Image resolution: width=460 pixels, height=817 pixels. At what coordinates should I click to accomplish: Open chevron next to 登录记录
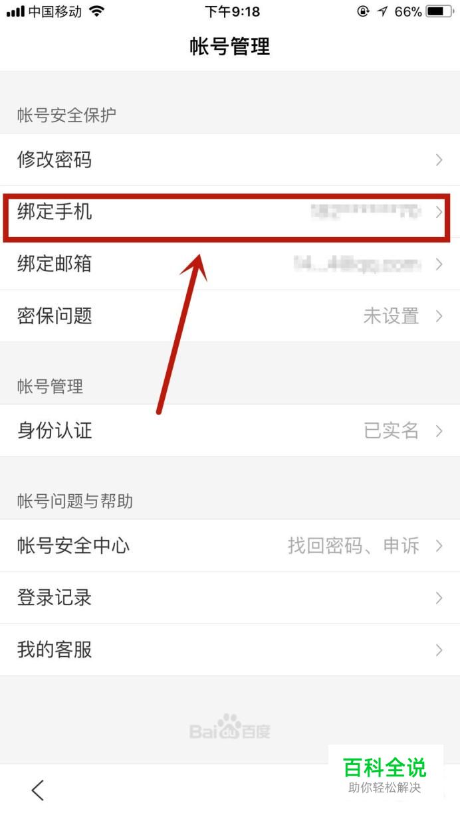(x=439, y=598)
